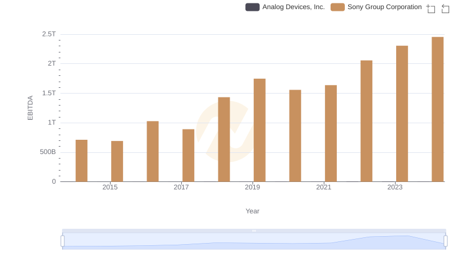Select the Sony bar for 2020

click(295, 136)
